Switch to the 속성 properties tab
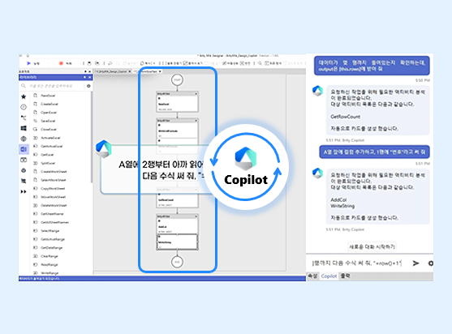Screen dimensions: 452x334 [x=312, y=276]
